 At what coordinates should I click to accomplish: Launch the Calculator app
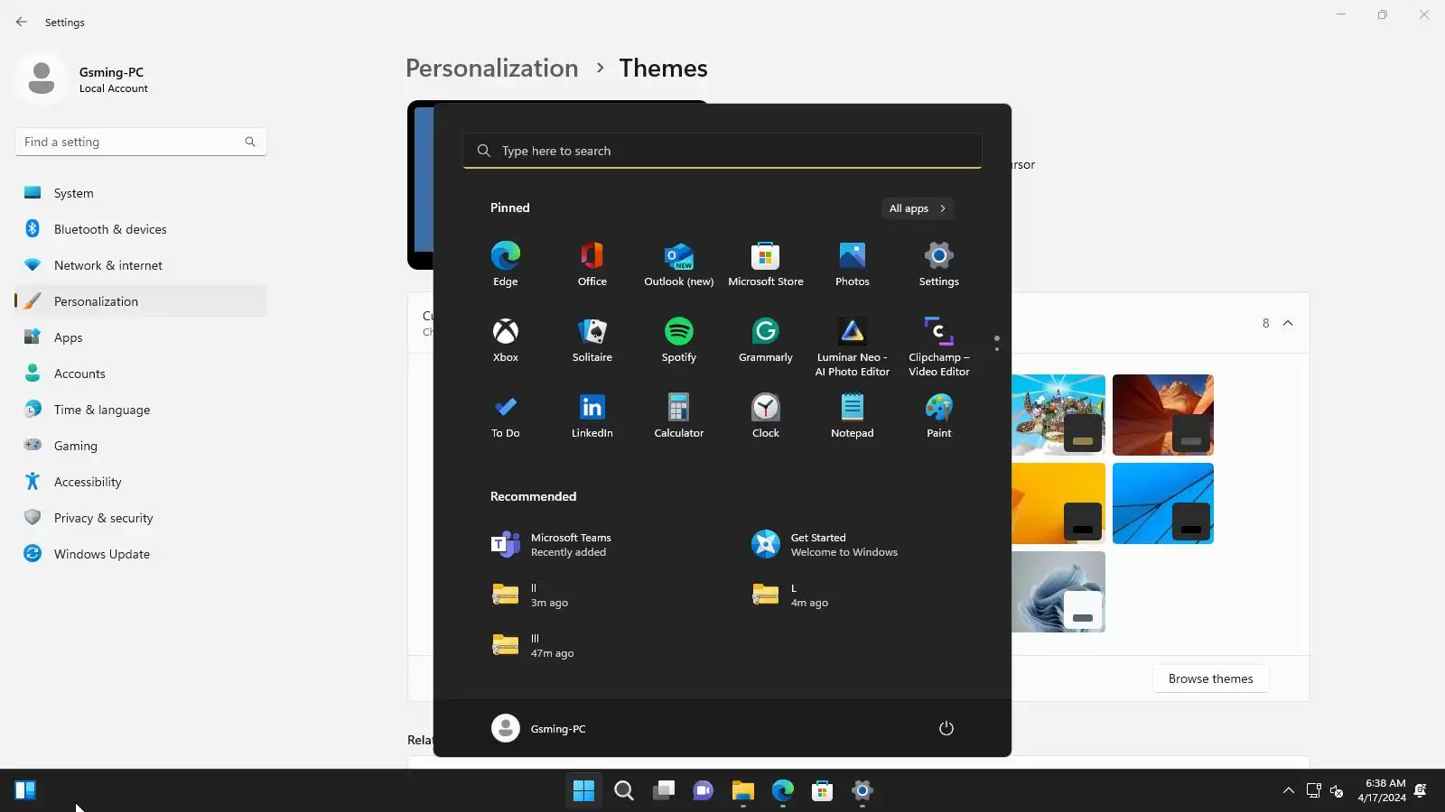679,416
